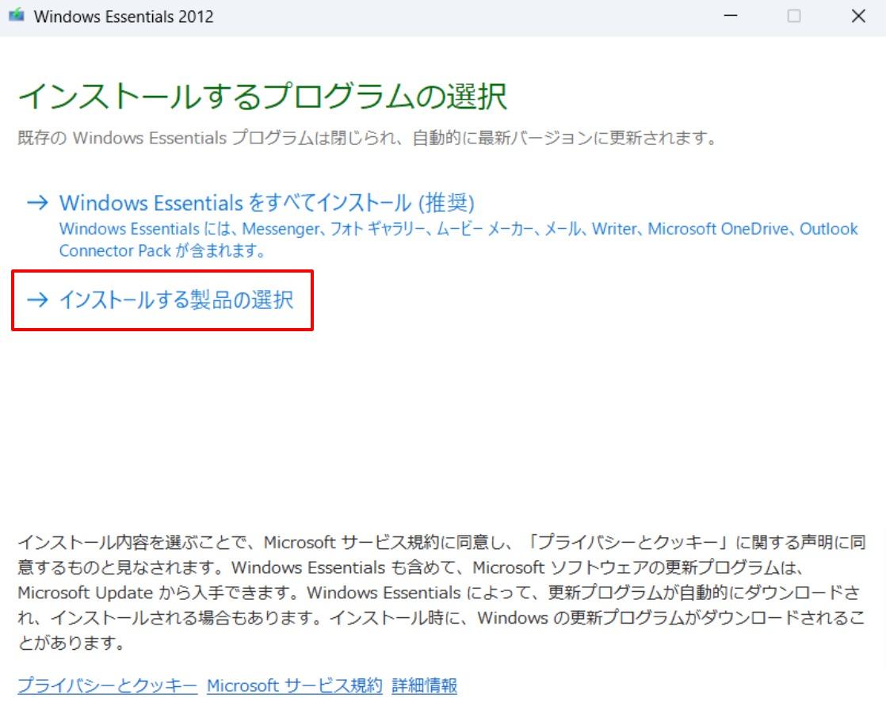Click the subtitle '既存の Windows Essentials プログラムは閉じられ'

(x=368, y=138)
